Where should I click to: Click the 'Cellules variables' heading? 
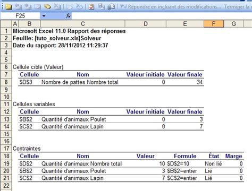pos(34,104)
